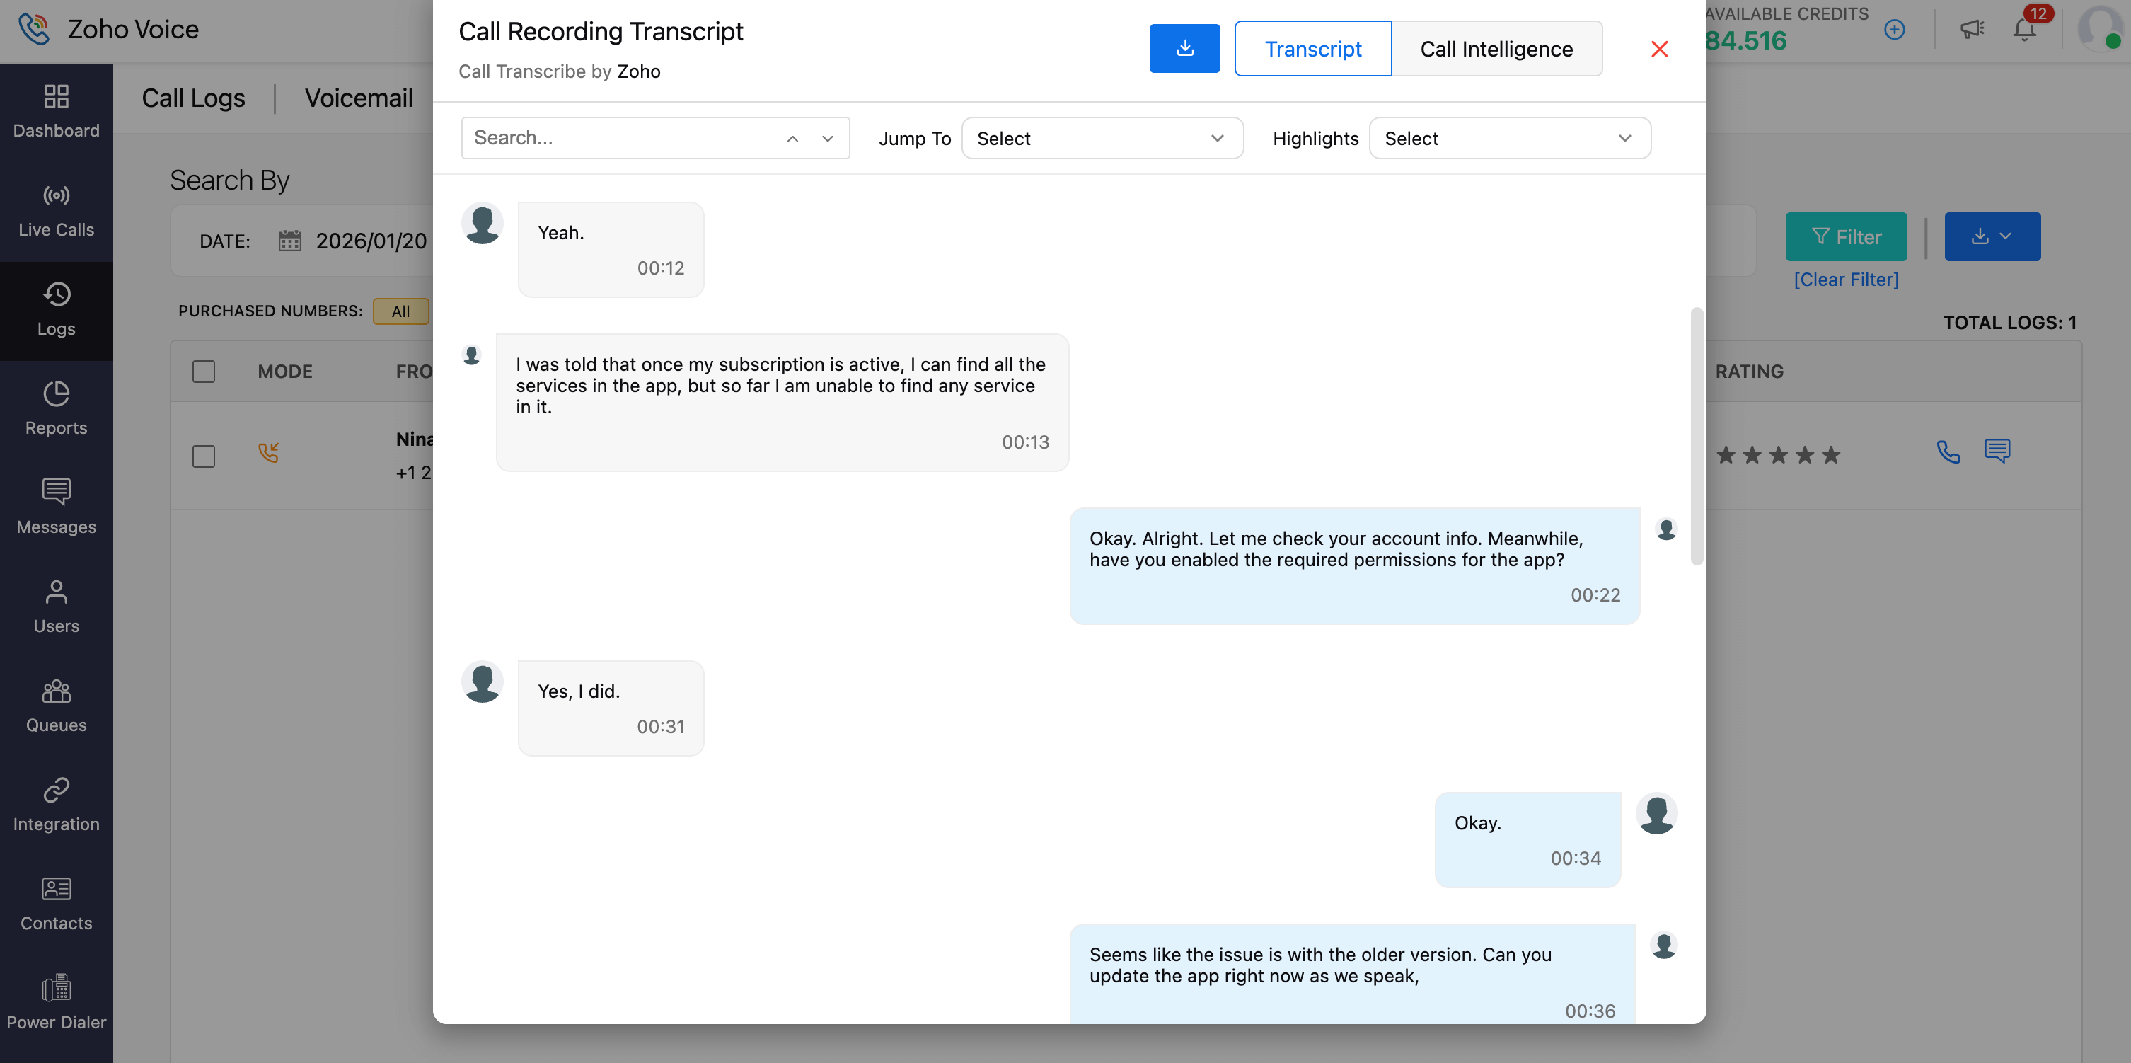Screen dimensions: 2131x1063
Task: Open the Highlights Select dropdown
Action: (1509, 138)
